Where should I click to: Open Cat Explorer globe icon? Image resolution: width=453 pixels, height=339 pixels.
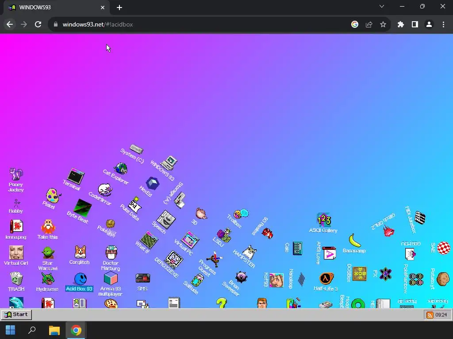(121, 169)
